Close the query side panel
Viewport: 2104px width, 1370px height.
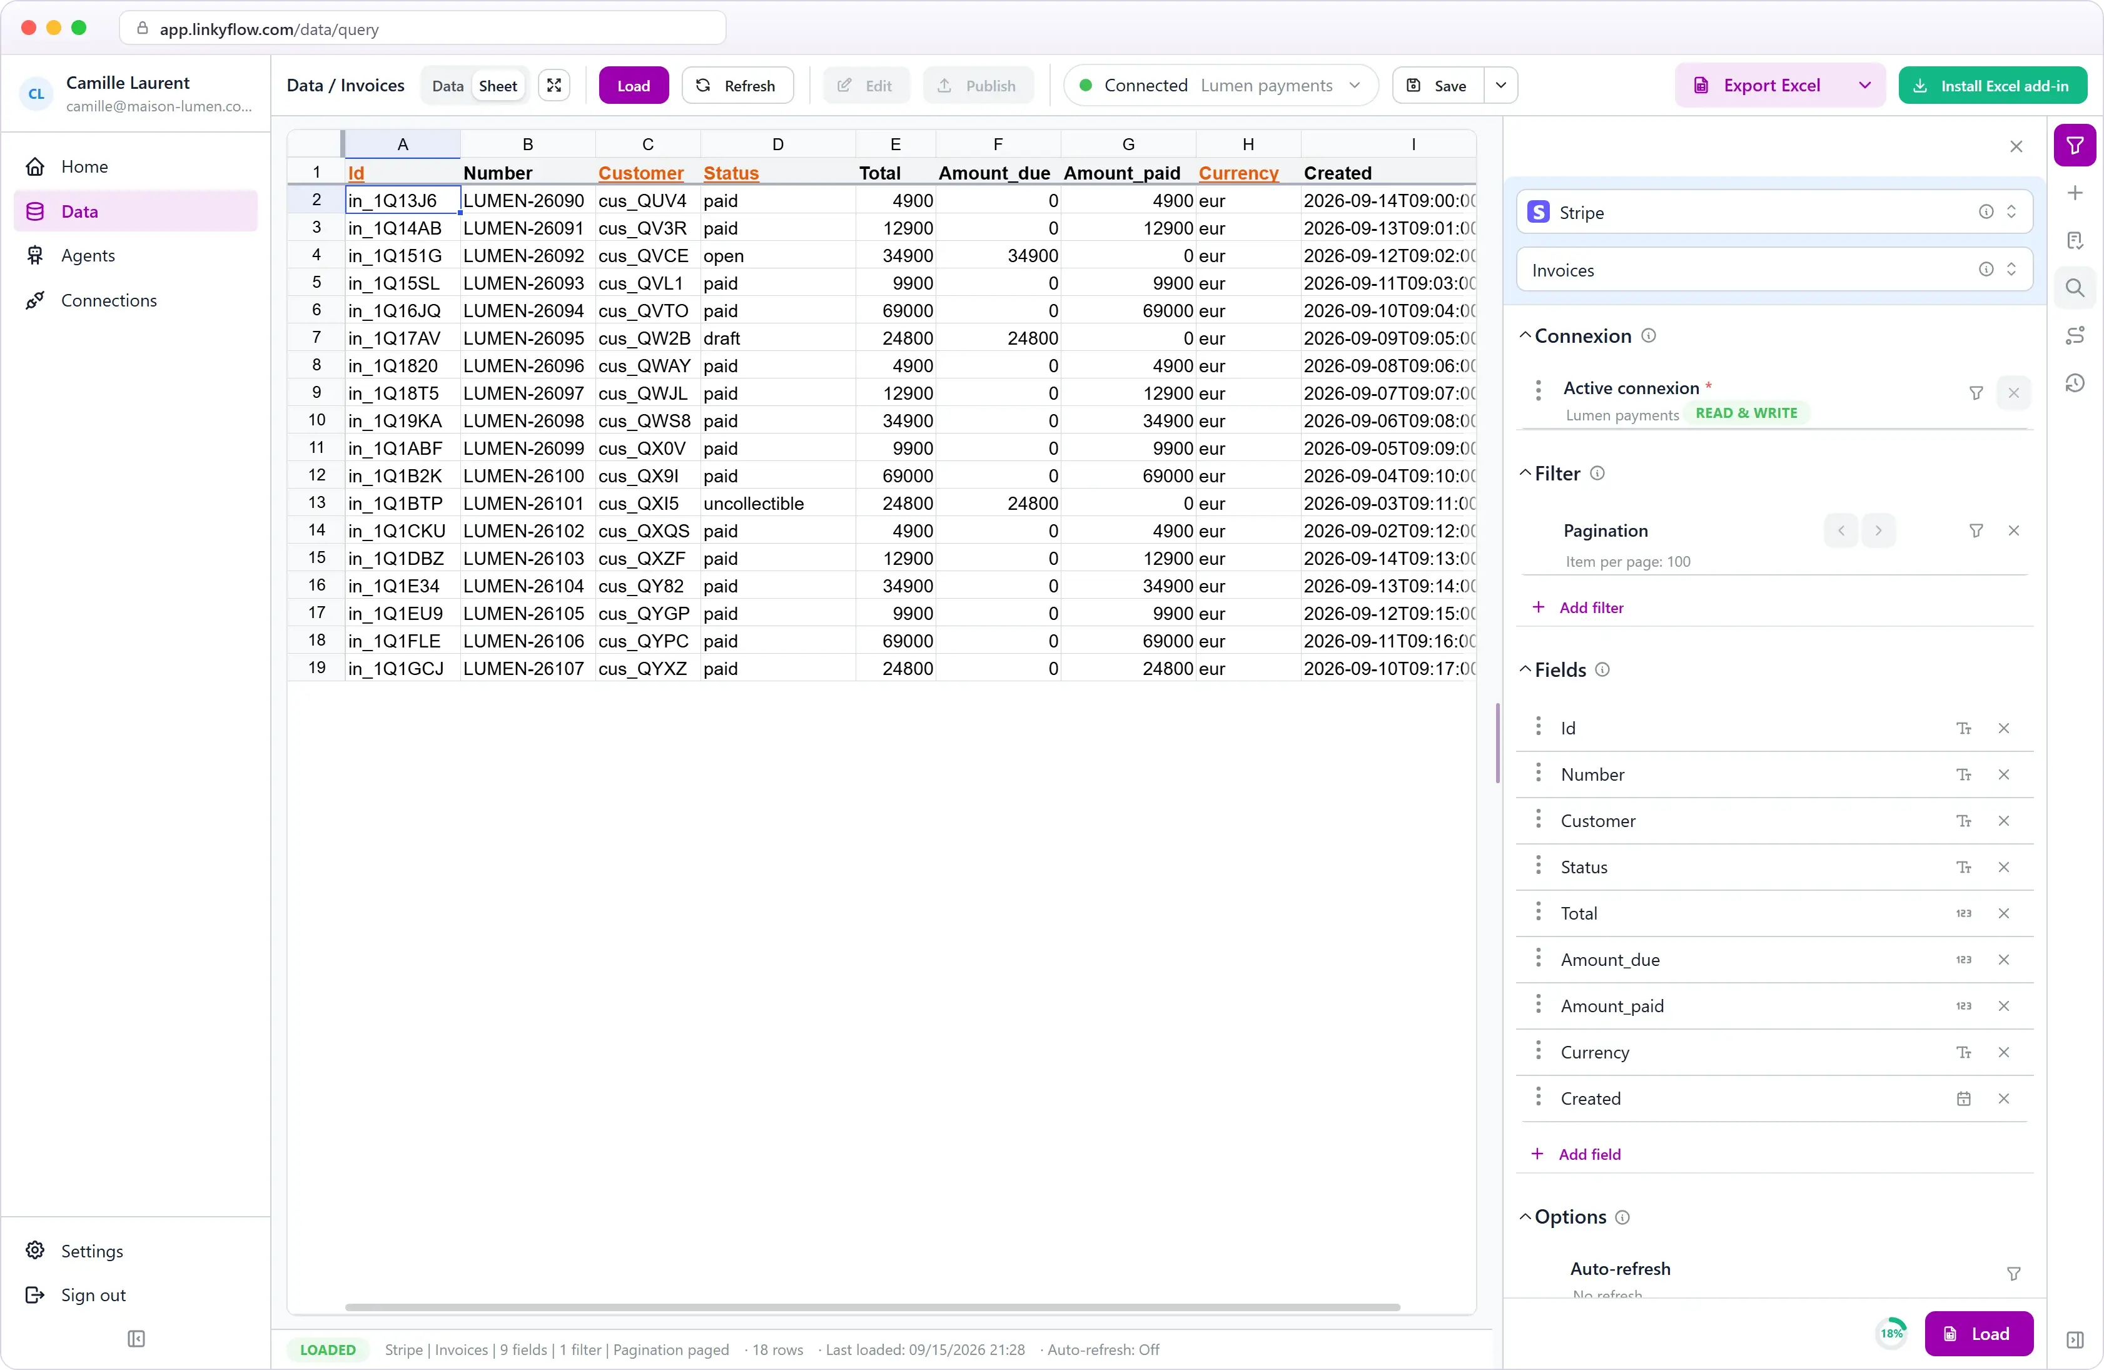(2016, 147)
